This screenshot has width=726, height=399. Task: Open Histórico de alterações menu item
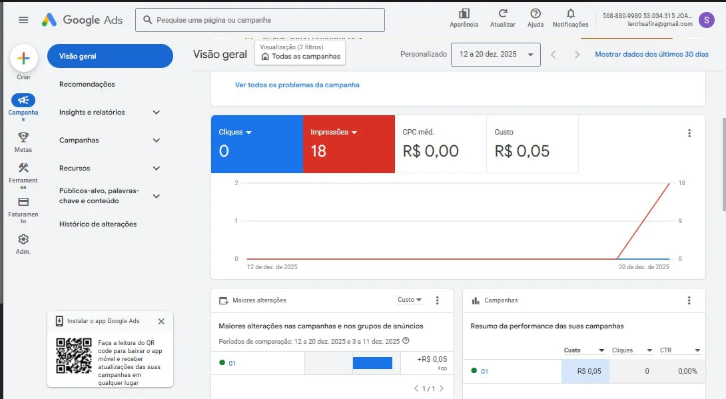tap(98, 224)
